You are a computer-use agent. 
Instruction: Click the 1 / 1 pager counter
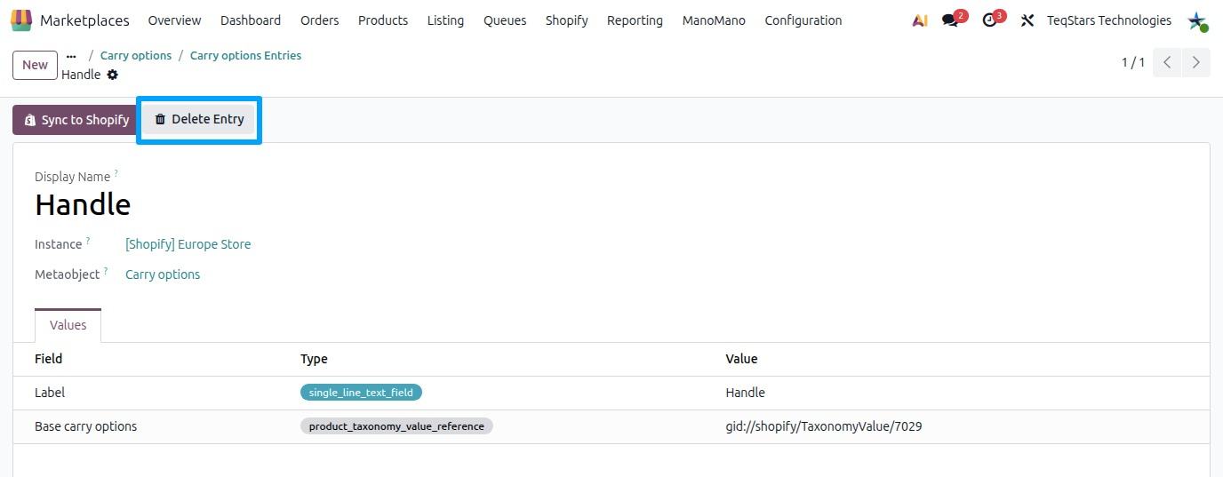(x=1133, y=62)
